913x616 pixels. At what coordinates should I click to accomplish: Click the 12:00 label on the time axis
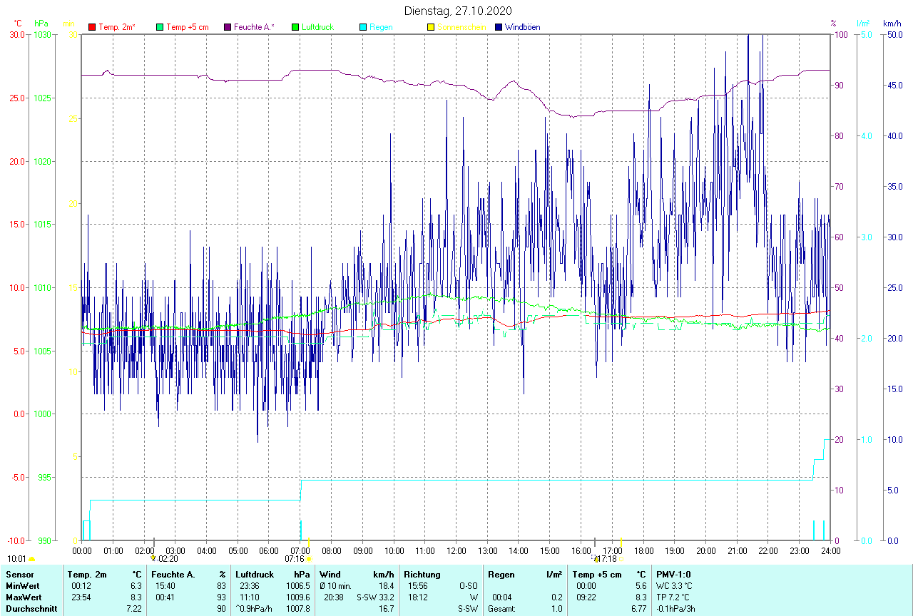(x=456, y=551)
